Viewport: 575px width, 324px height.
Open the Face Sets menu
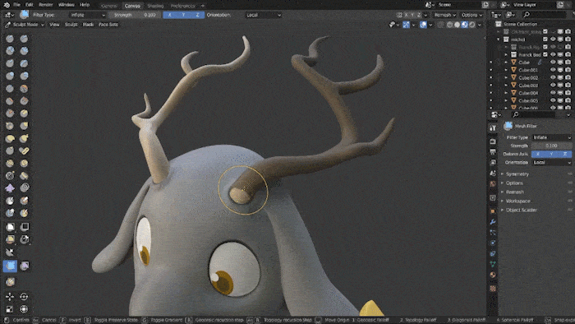pyautogui.click(x=108, y=25)
